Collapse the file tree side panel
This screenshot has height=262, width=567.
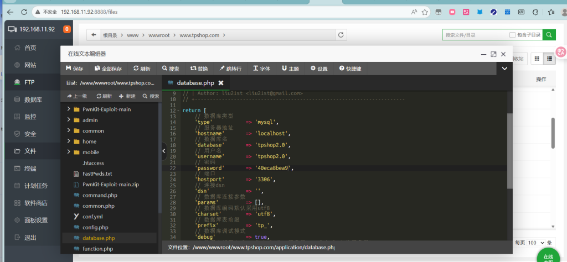[x=164, y=151]
